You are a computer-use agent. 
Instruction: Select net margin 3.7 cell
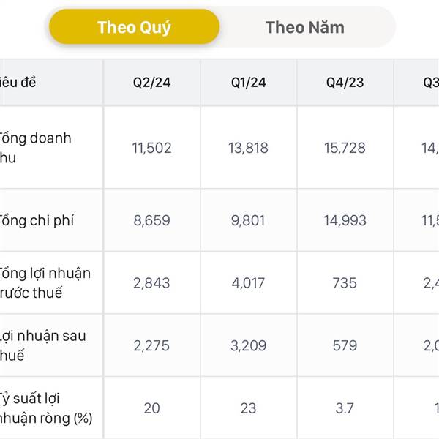[x=345, y=408]
